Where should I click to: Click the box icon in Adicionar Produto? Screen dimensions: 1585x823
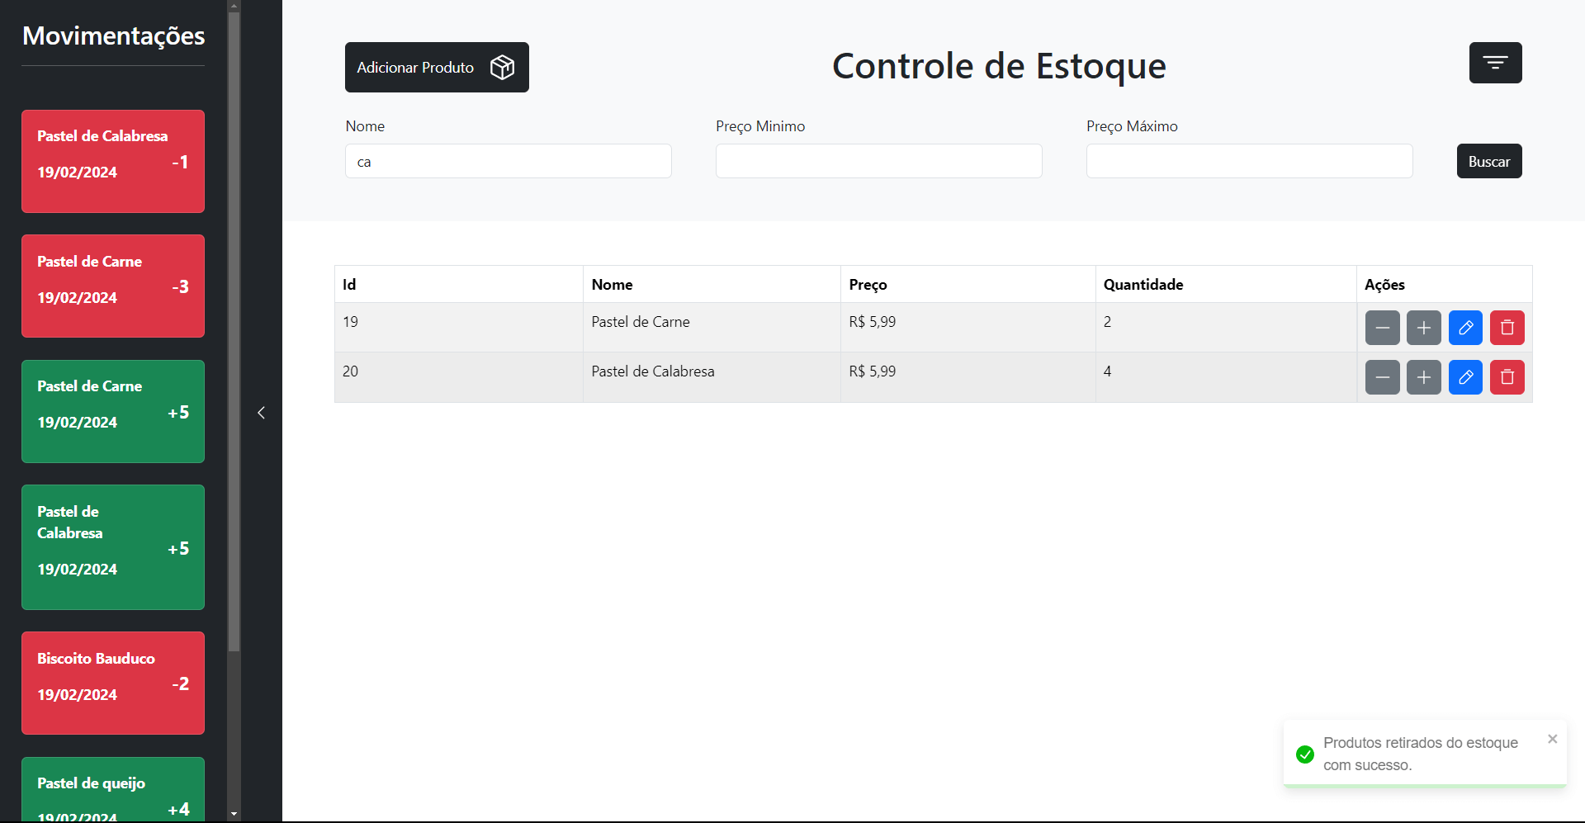click(502, 67)
